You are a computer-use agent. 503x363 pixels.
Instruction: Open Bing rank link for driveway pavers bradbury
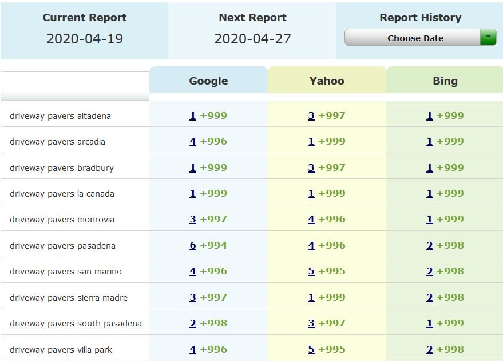click(x=430, y=167)
